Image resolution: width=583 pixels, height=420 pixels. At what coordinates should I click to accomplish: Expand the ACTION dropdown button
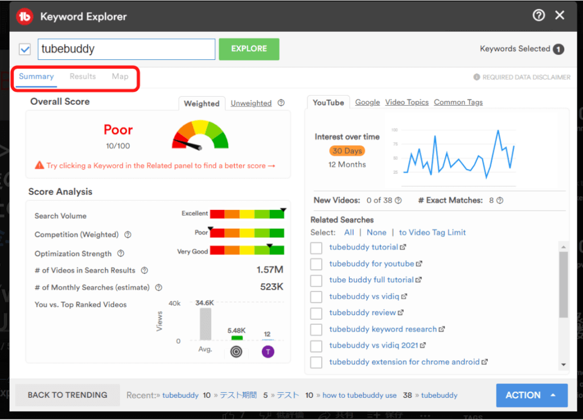click(x=532, y=395)
